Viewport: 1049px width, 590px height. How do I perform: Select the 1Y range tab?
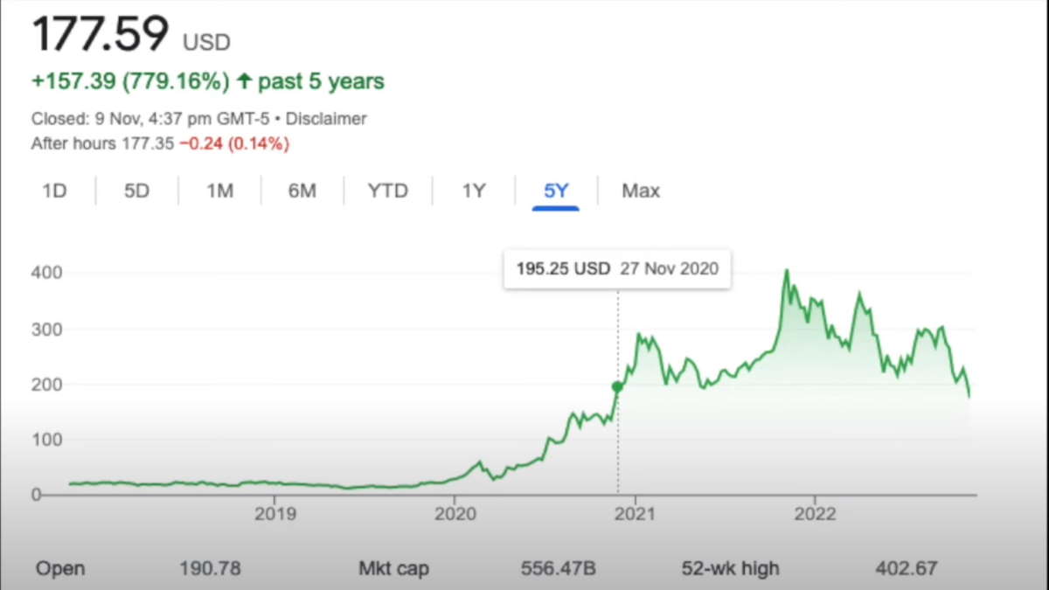point(473,191)
